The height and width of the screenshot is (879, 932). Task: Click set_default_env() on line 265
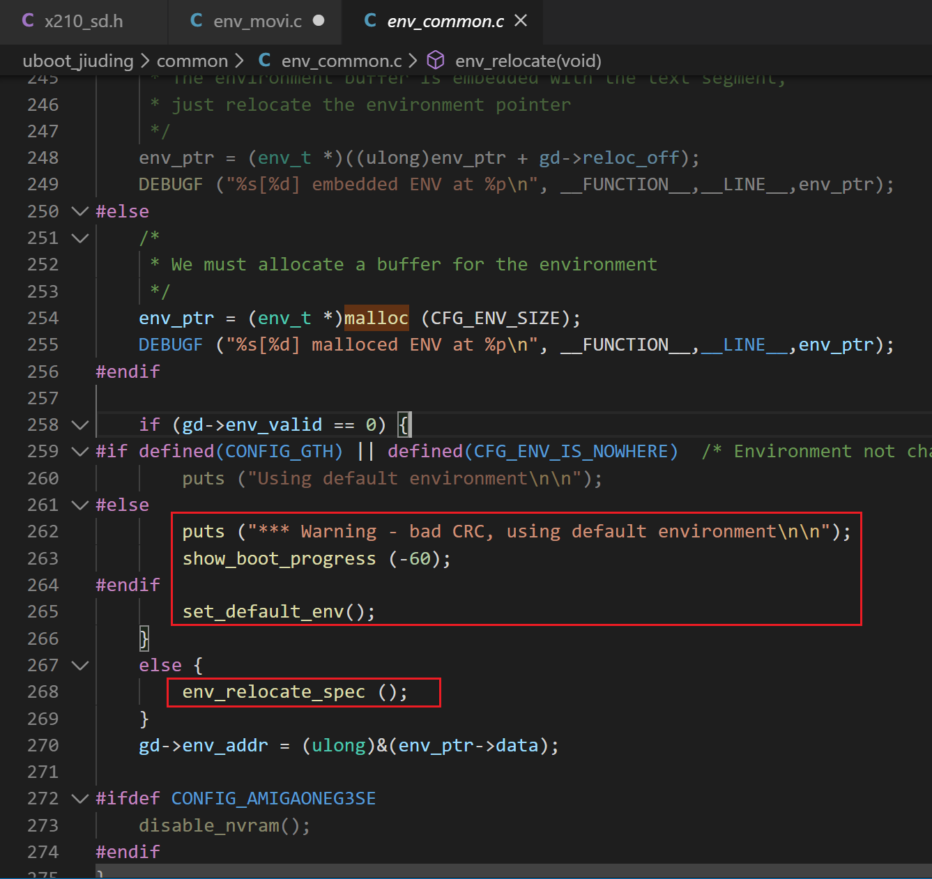(x=279, y=612)
